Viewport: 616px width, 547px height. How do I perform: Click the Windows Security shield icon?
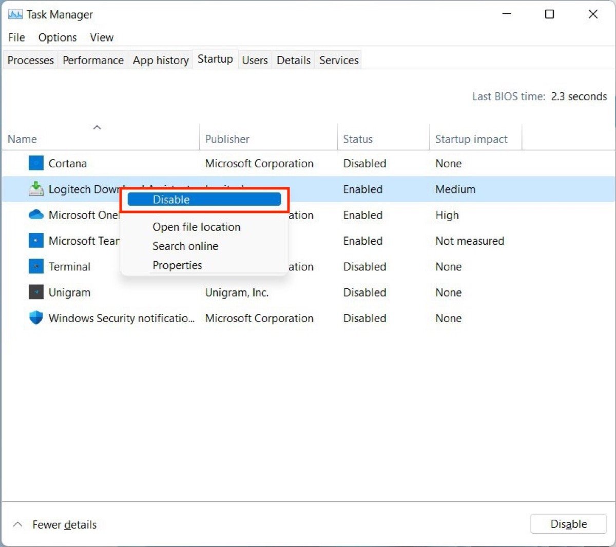click(x=36, y=318)
